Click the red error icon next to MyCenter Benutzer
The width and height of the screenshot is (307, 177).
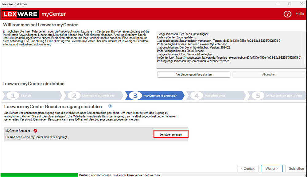click(x=35, y=131)
